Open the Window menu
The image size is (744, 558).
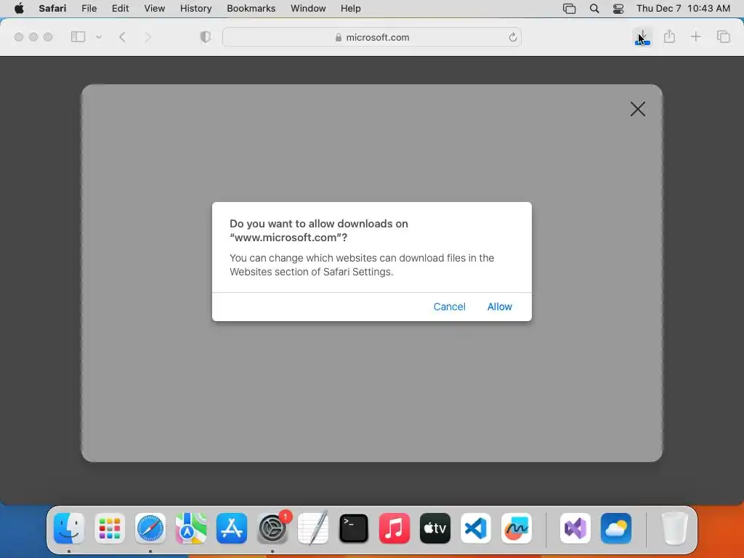(x=308, y=9)
